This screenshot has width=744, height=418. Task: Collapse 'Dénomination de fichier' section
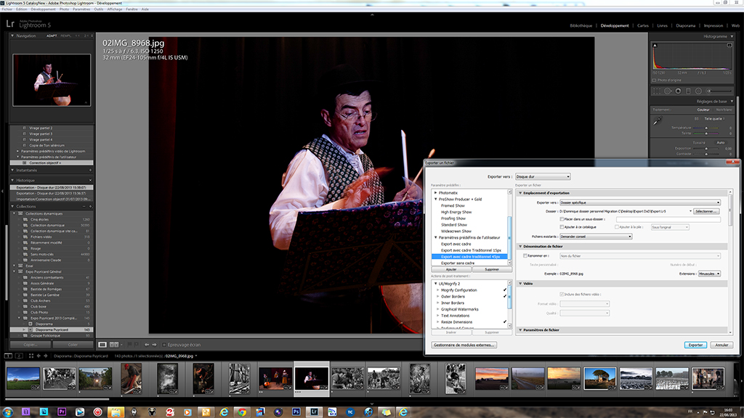(520, 247)
